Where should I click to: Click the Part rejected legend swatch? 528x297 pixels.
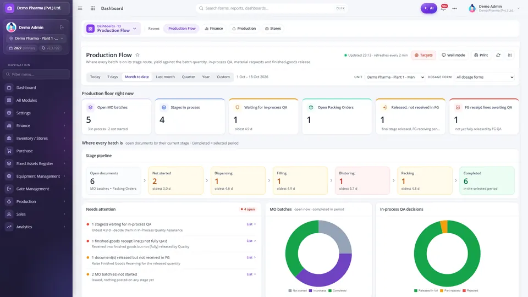(x=442, y=290)
